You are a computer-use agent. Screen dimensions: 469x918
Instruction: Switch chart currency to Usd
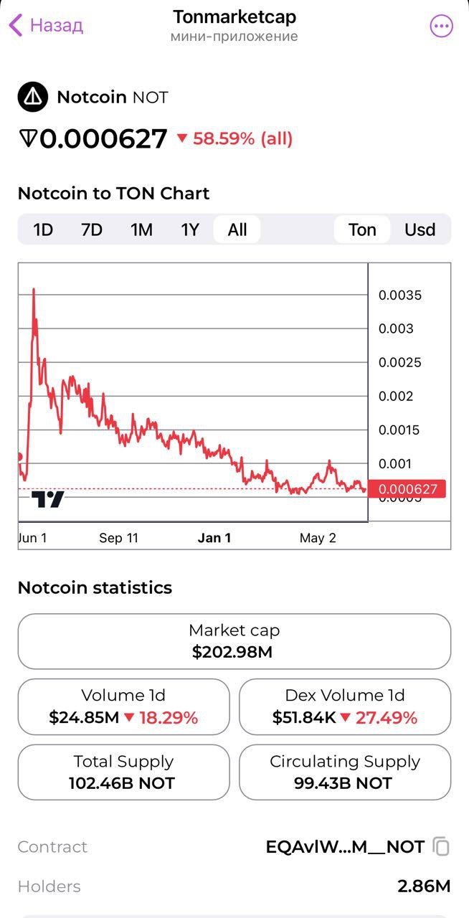point(420,230)
